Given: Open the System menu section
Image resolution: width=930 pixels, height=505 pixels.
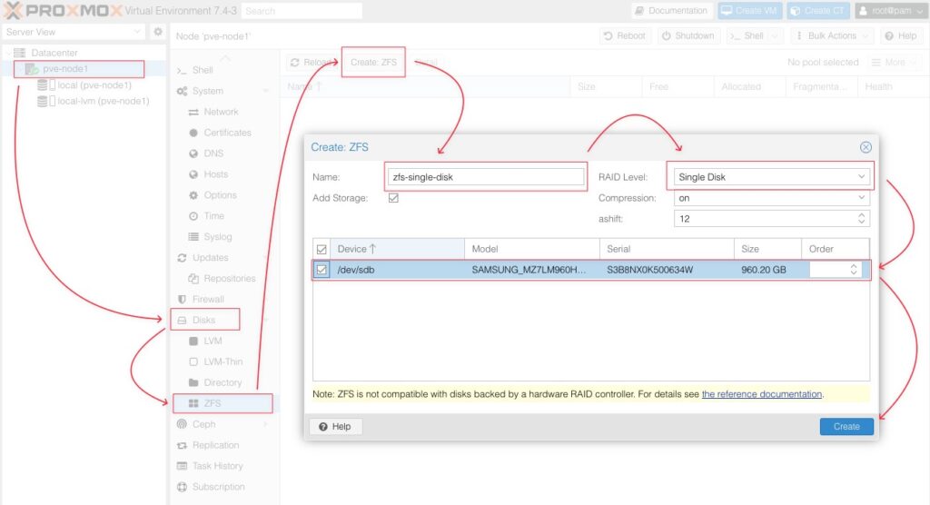Looking at the screenshot, I should pos(208,91).
